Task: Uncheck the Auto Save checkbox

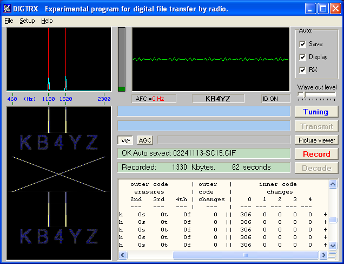Action: 303,44
